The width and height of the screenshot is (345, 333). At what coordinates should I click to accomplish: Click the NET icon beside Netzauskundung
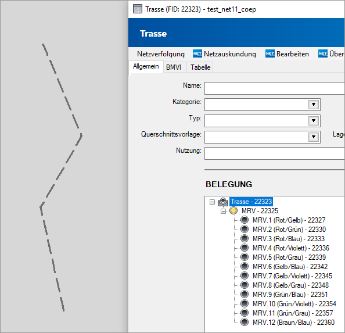197,53
